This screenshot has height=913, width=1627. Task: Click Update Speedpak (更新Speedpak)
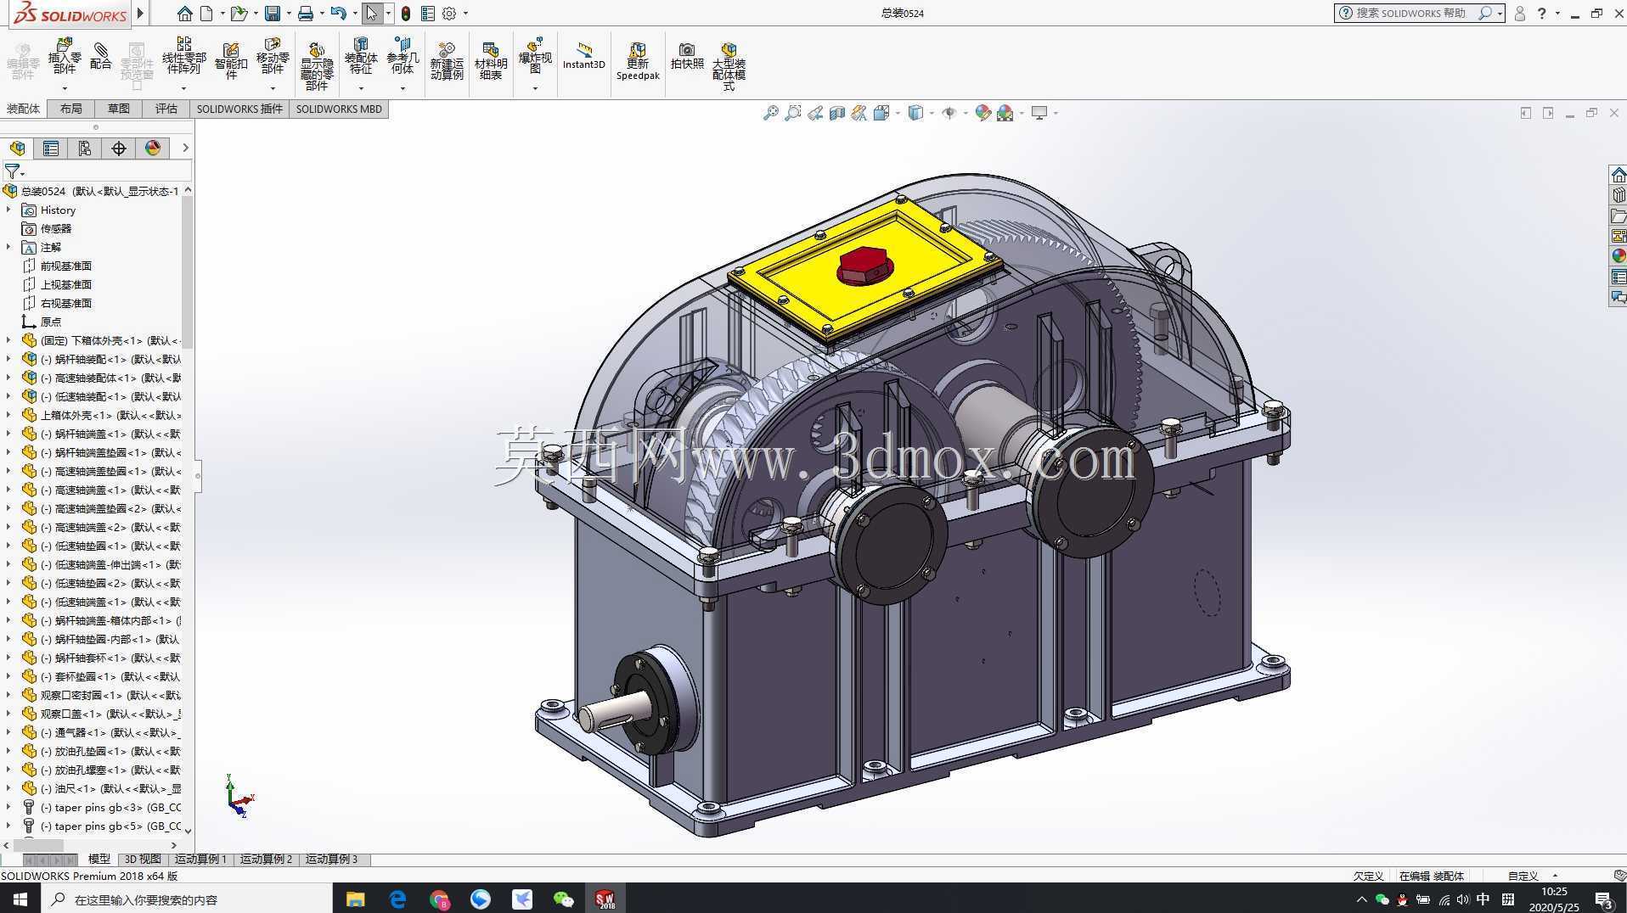click(638, 60)
